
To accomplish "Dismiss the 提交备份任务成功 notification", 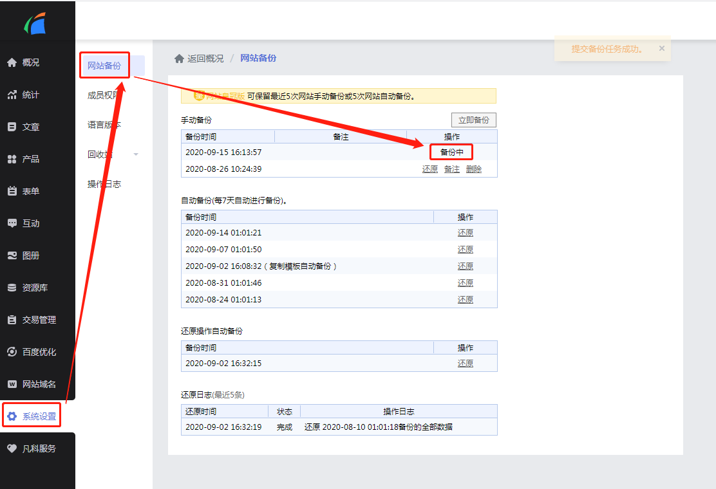I will 662,48.
